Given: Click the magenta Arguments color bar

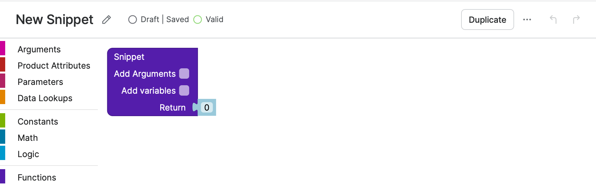Looking at the screenshot, I should point(3,48).
